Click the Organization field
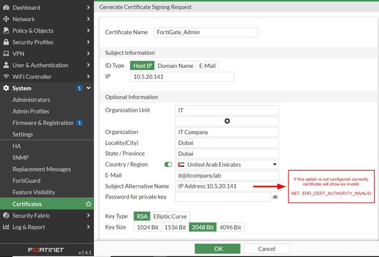Viewport: 379px width, 257px height. click(227, 132)
